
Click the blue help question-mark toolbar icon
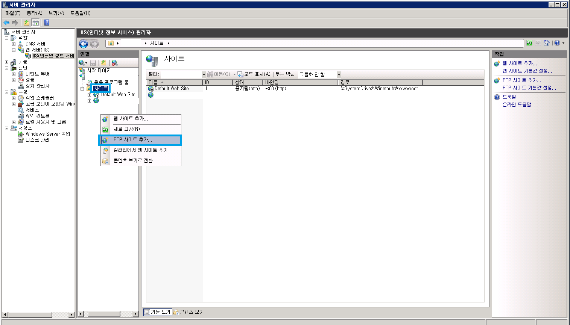click(x=47, y=23)
